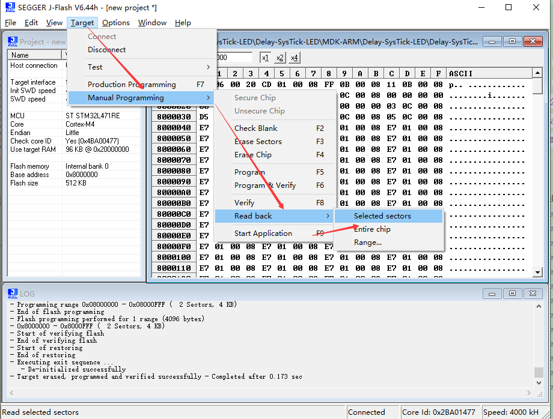Expand the Test submenu
The image size is (553, 419).
142,67
